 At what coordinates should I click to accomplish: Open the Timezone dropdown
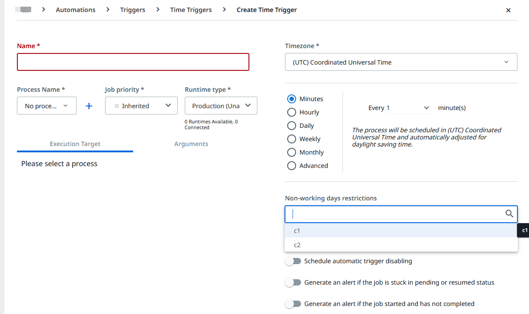click(x=401, y=62)
